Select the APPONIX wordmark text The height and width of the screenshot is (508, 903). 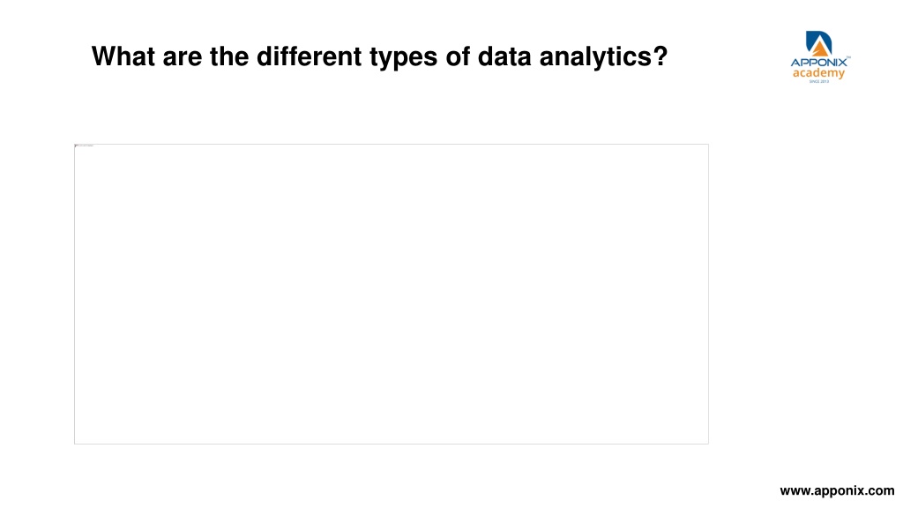818,63
